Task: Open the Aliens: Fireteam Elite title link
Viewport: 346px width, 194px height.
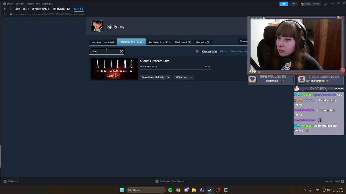Action: tap(155, 61)
